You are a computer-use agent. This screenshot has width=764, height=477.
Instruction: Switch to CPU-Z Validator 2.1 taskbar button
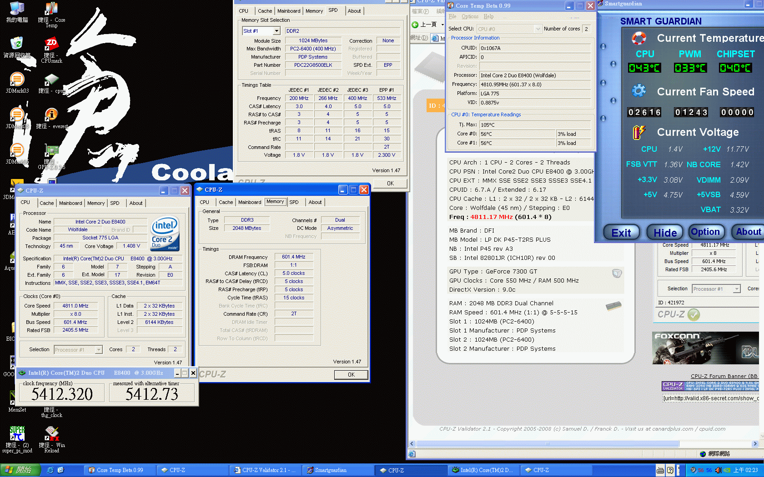coord(266,470)
